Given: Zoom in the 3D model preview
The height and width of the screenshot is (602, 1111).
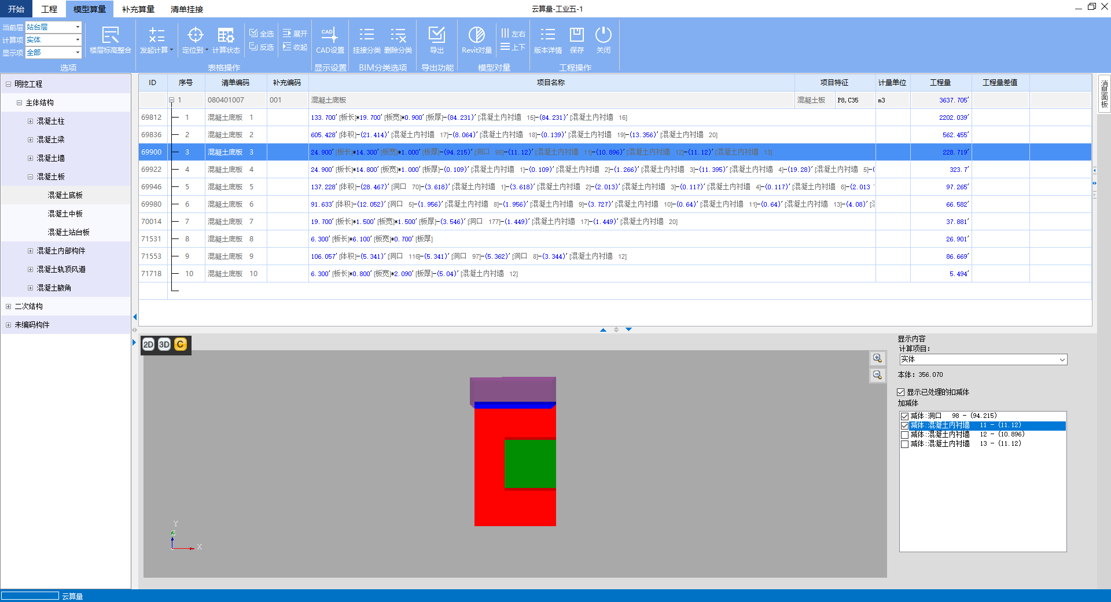Looking at the screenshot, I should click(x=877, y=358).
